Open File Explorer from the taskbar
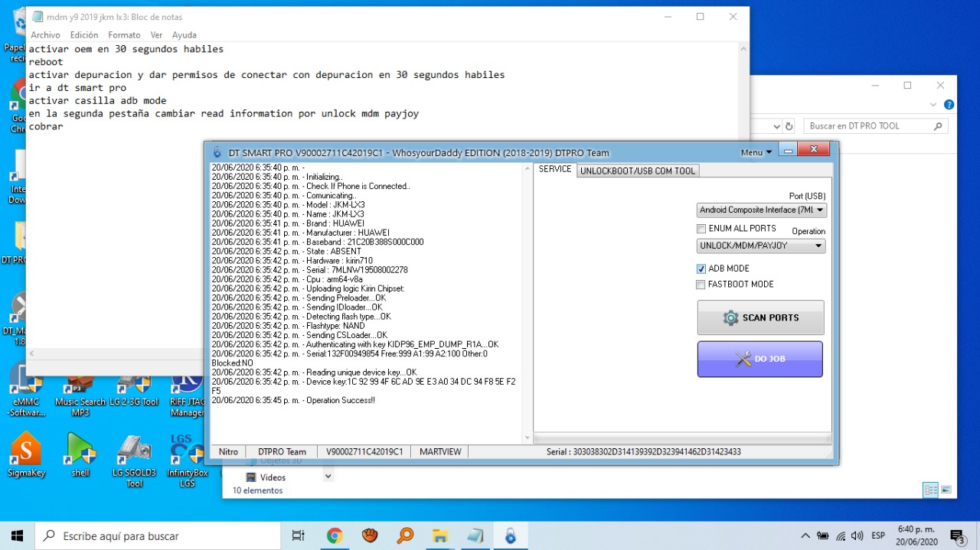Image resolution: width=980 pixels, height=550 pixels. click(439, 535)
